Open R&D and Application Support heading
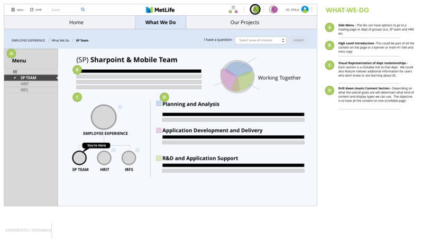This screenshot has width=423, height=251. (x=200, y=158)
